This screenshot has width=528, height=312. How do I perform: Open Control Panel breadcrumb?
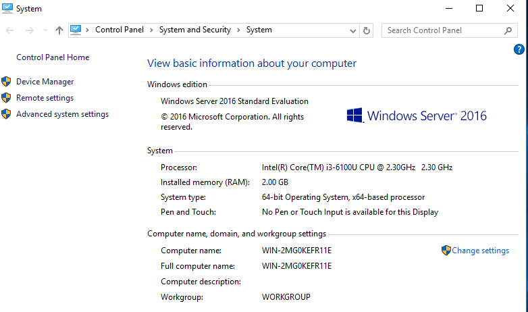pyautogui.click(x=120, y=30)
